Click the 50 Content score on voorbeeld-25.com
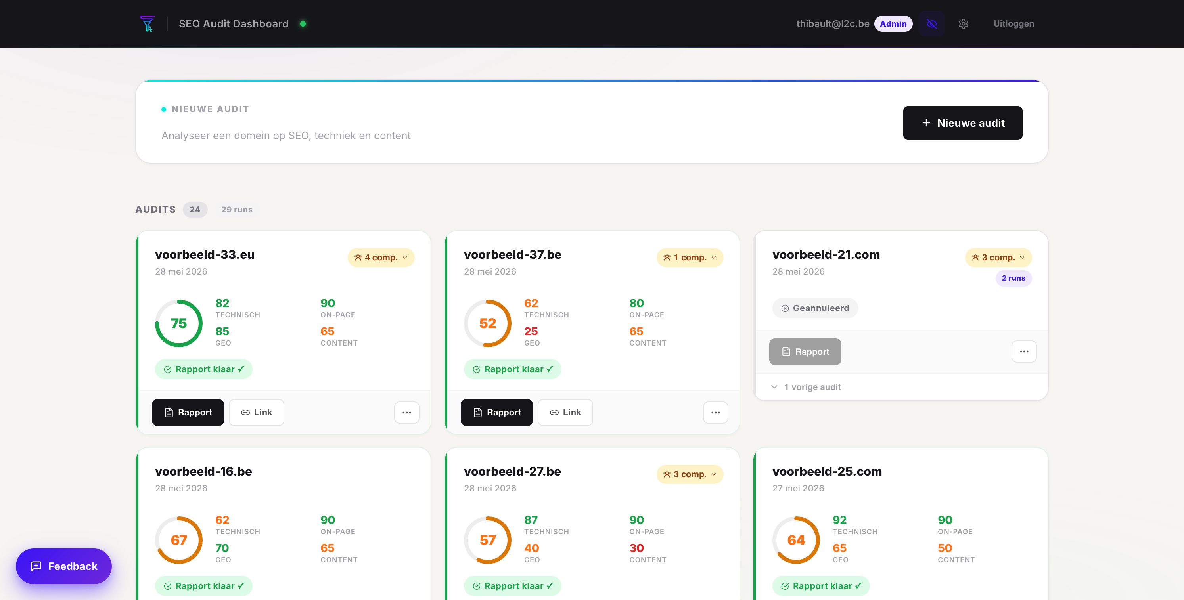This screenshot has height=600, width=1184. pyautogui.click(x=945, y=548)
